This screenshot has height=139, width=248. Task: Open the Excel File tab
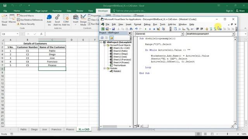tap(5, 11)
